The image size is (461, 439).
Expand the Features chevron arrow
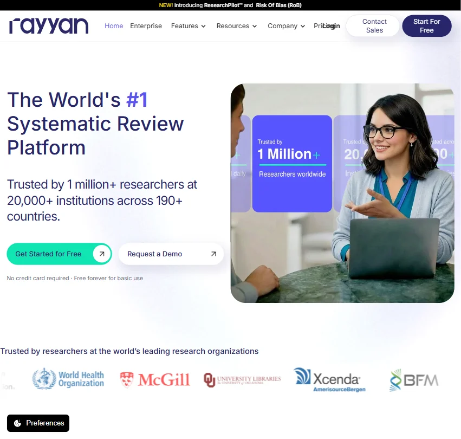coord(204,26)
